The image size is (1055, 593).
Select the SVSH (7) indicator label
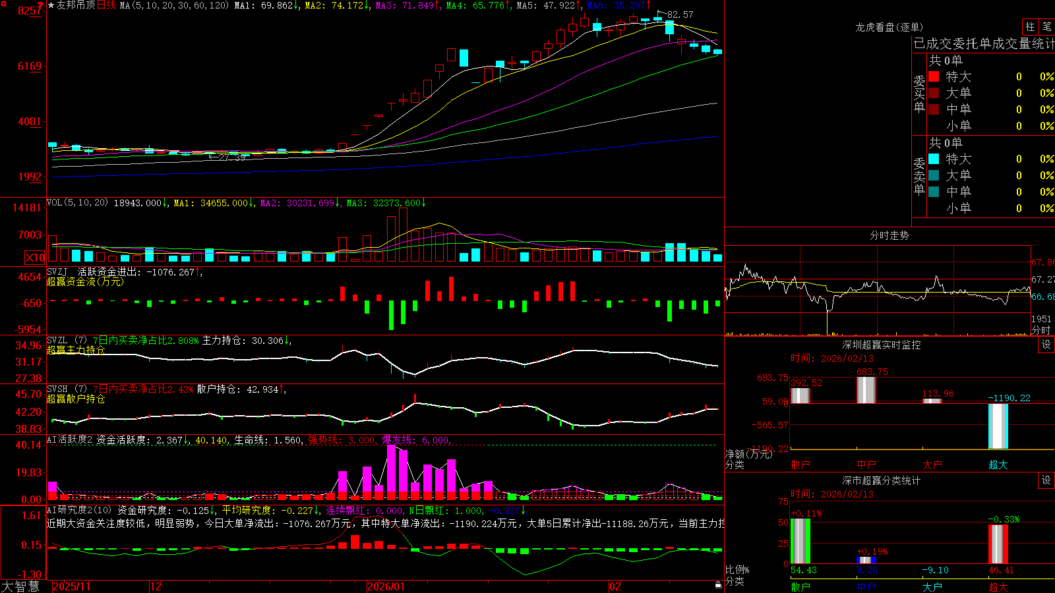[67, 389]
